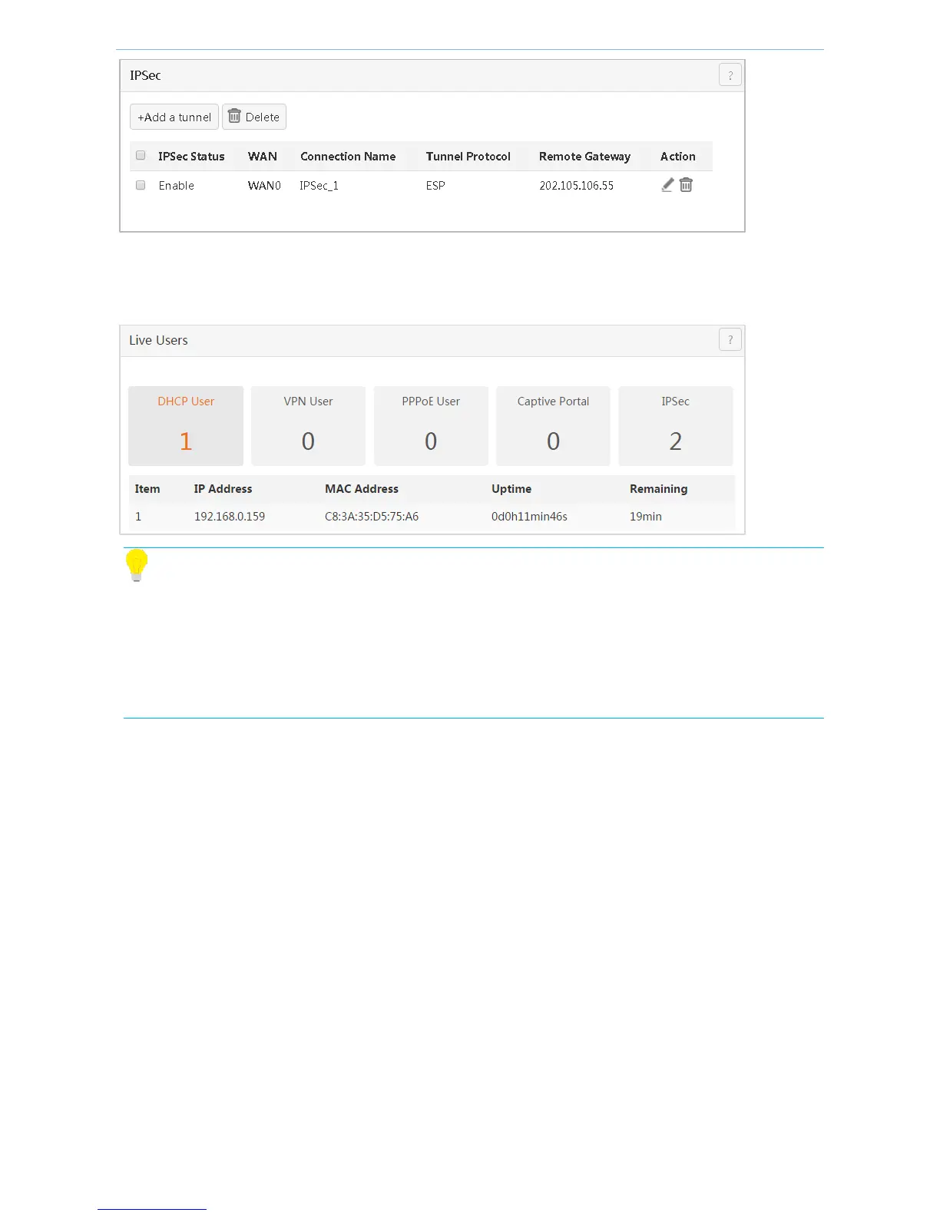Viewport: 940px width, 1216px height.
Task: Click the remaining time 19min
Action: [646, 517]
